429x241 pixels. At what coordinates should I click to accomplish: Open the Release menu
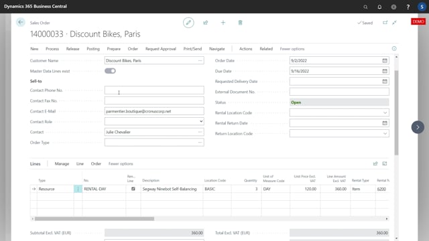coord(73,49)
